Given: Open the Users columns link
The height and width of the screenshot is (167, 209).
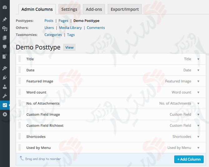Looking at the screenshot, I should click(49, 28).
